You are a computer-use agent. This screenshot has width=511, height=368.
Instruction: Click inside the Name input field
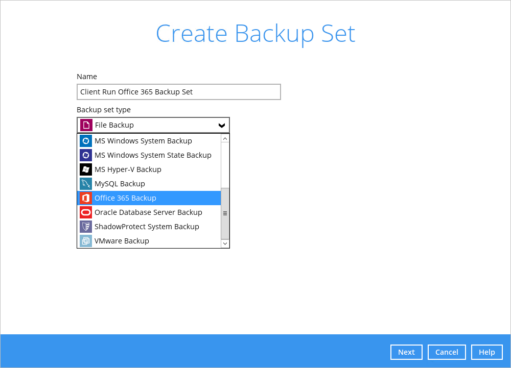[178, 92]
